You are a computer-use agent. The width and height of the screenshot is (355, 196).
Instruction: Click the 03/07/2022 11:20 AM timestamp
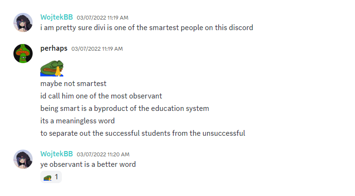point(103,154)
